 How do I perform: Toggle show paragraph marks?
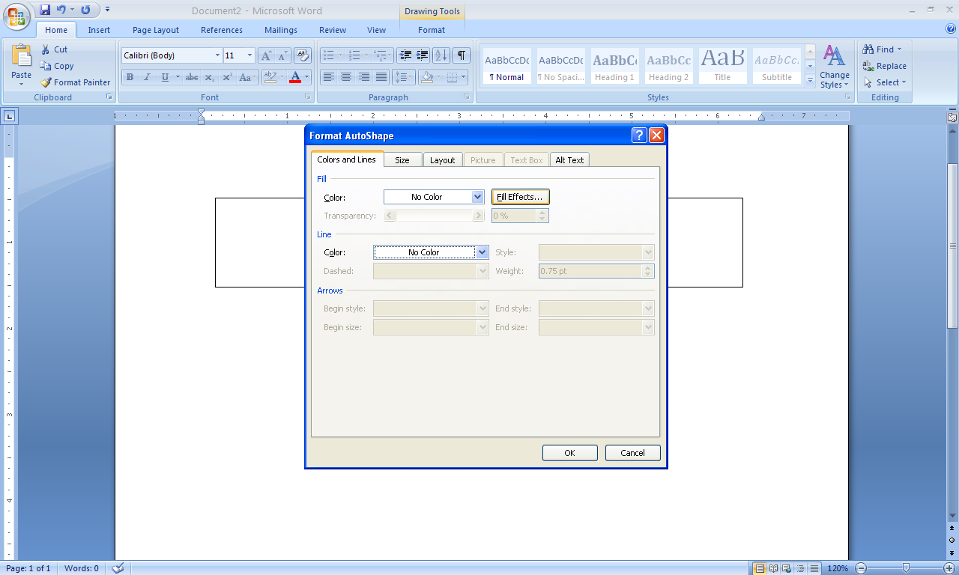coord(462,55)
